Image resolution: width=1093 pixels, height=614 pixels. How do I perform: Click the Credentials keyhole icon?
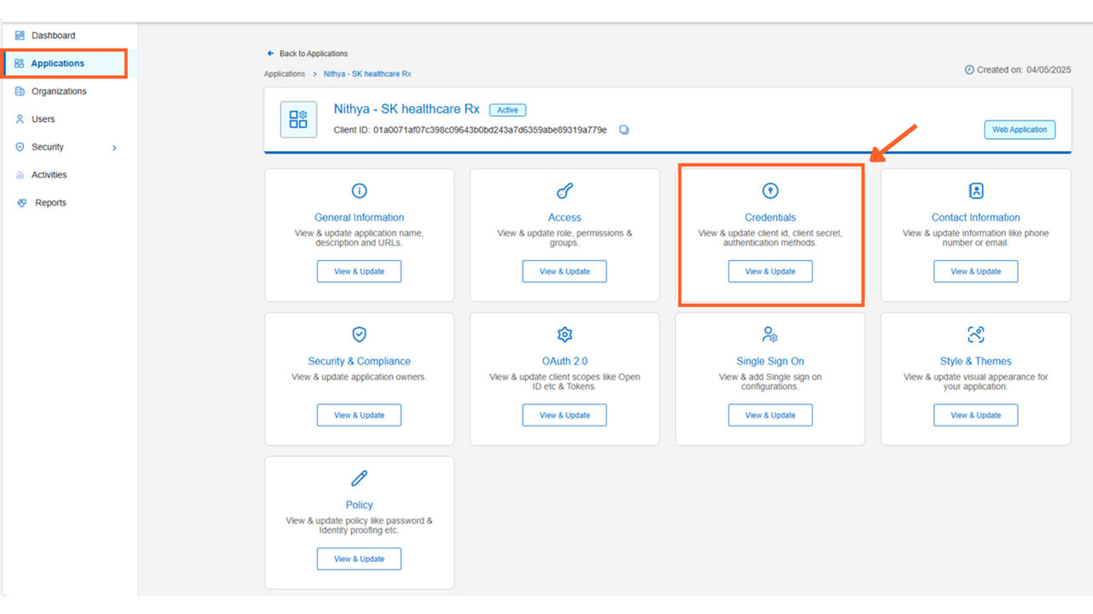770,191
